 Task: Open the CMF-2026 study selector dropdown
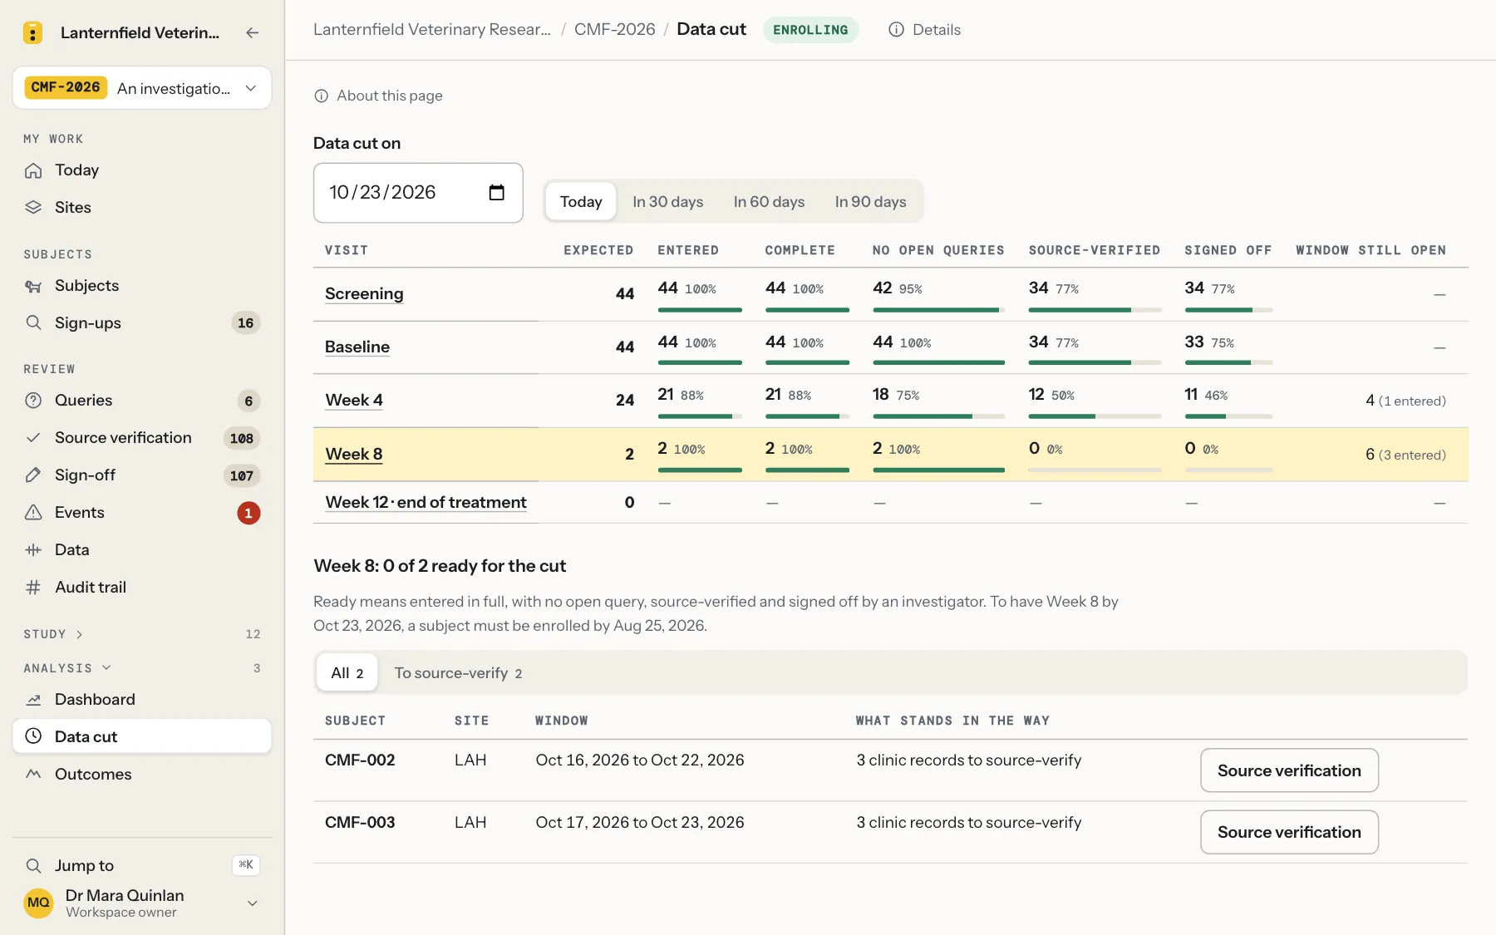coord(142,88)
